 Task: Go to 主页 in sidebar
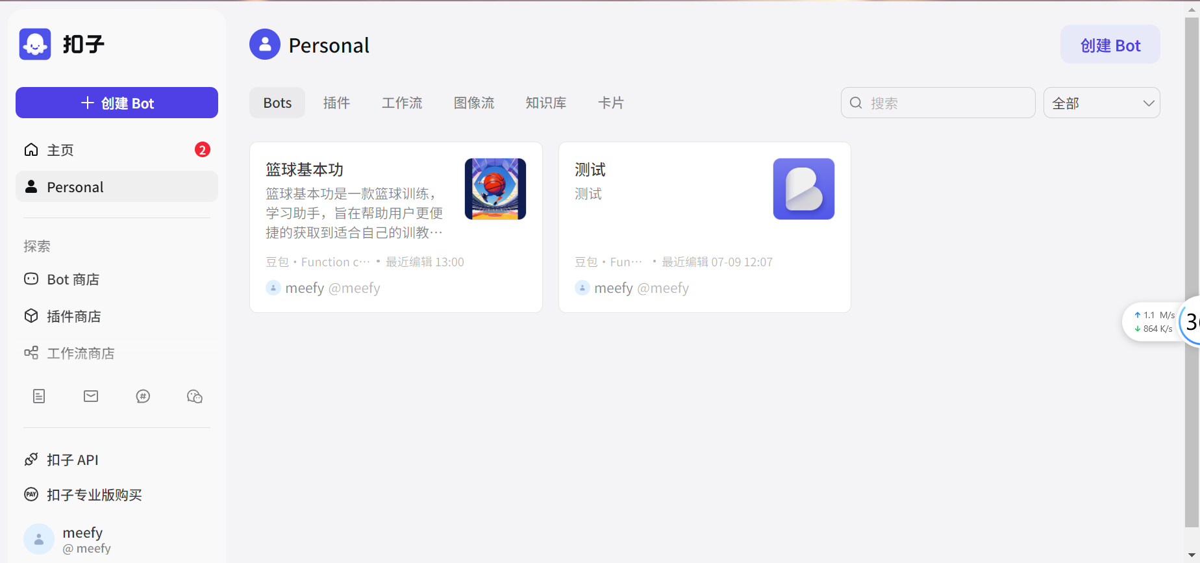(x=117, y=150)
